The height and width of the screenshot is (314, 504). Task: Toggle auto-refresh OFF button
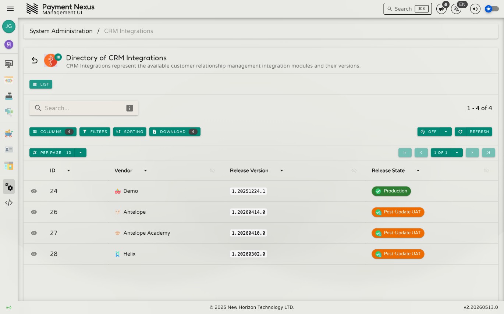tap(429, 131)
